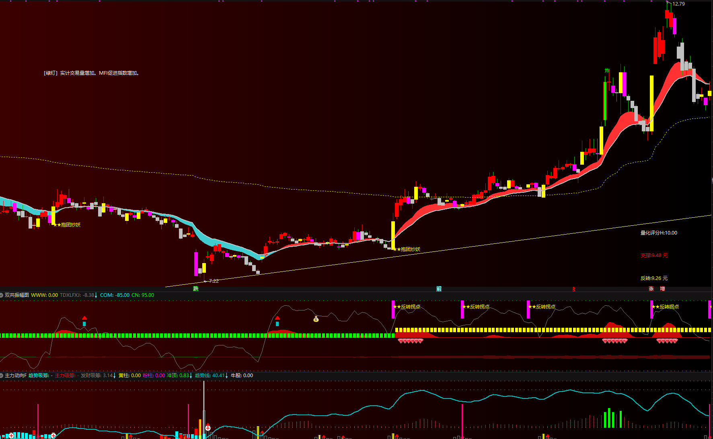Viewport: 713px width, 439px height.
Task: Click the red 增 event marker
Action: coord(662,289)
